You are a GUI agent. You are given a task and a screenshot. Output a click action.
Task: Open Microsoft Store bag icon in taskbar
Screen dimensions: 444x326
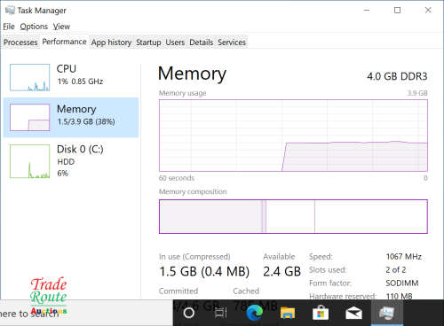pyautogui.click(x=321, y=313)
